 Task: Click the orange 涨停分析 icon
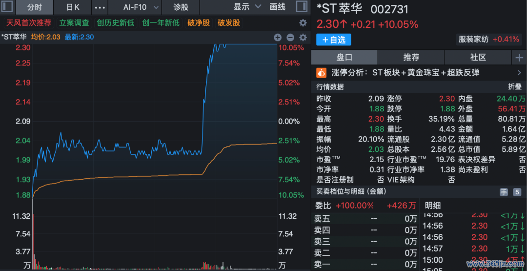pyautogui.click(x=322, y=73)
